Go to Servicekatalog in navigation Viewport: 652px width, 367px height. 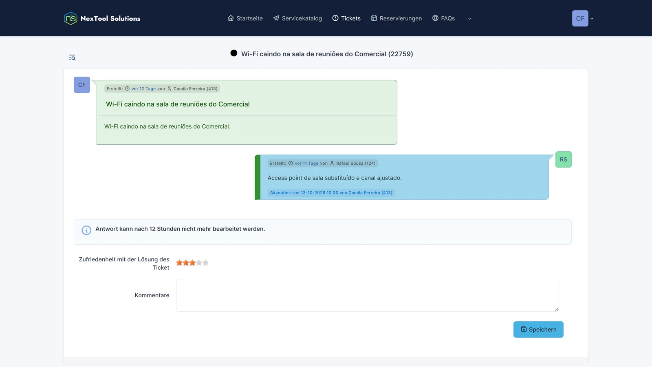tap(297, 18)
